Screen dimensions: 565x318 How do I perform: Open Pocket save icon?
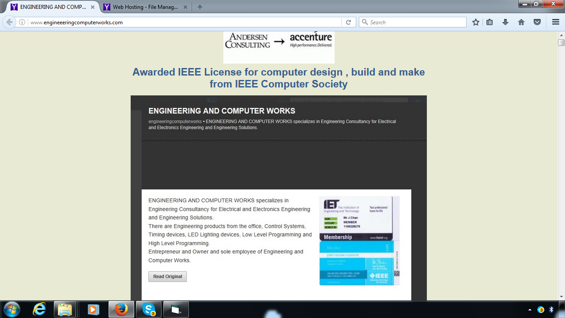[x=537, y=22]
